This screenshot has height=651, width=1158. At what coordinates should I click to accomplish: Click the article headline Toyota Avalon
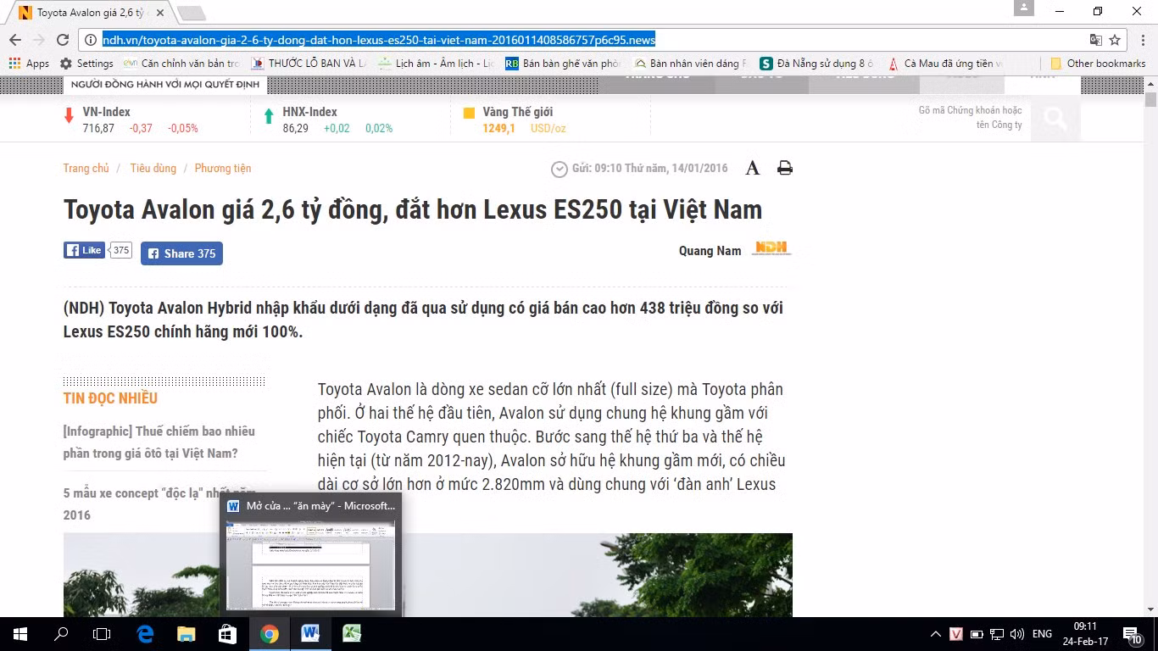(413, 209)
